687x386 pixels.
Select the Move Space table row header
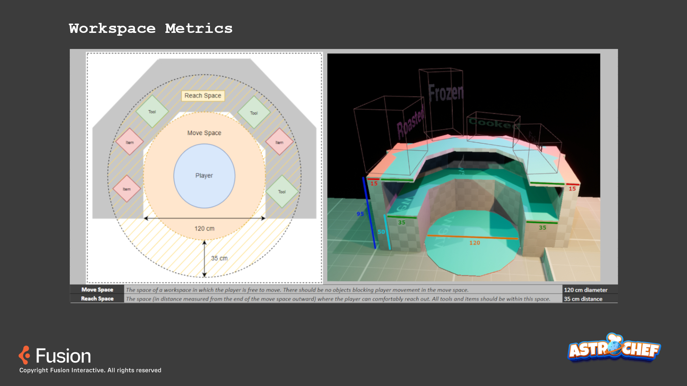click(x=97, y=290)
